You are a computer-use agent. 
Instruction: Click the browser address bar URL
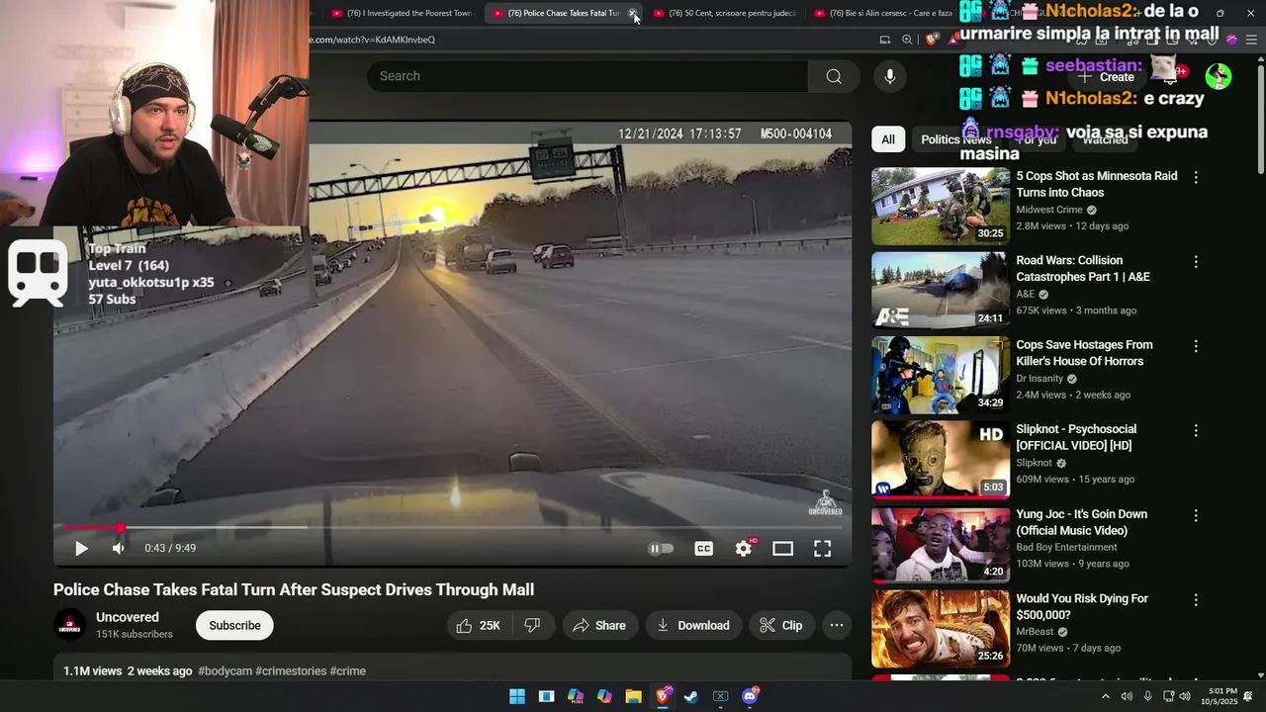(x=372, y=40)
